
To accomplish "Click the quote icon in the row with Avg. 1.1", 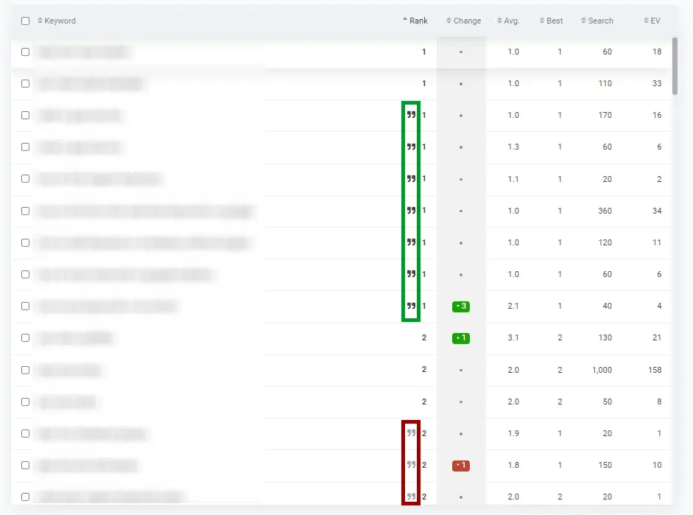I will (x=411, y=178).
